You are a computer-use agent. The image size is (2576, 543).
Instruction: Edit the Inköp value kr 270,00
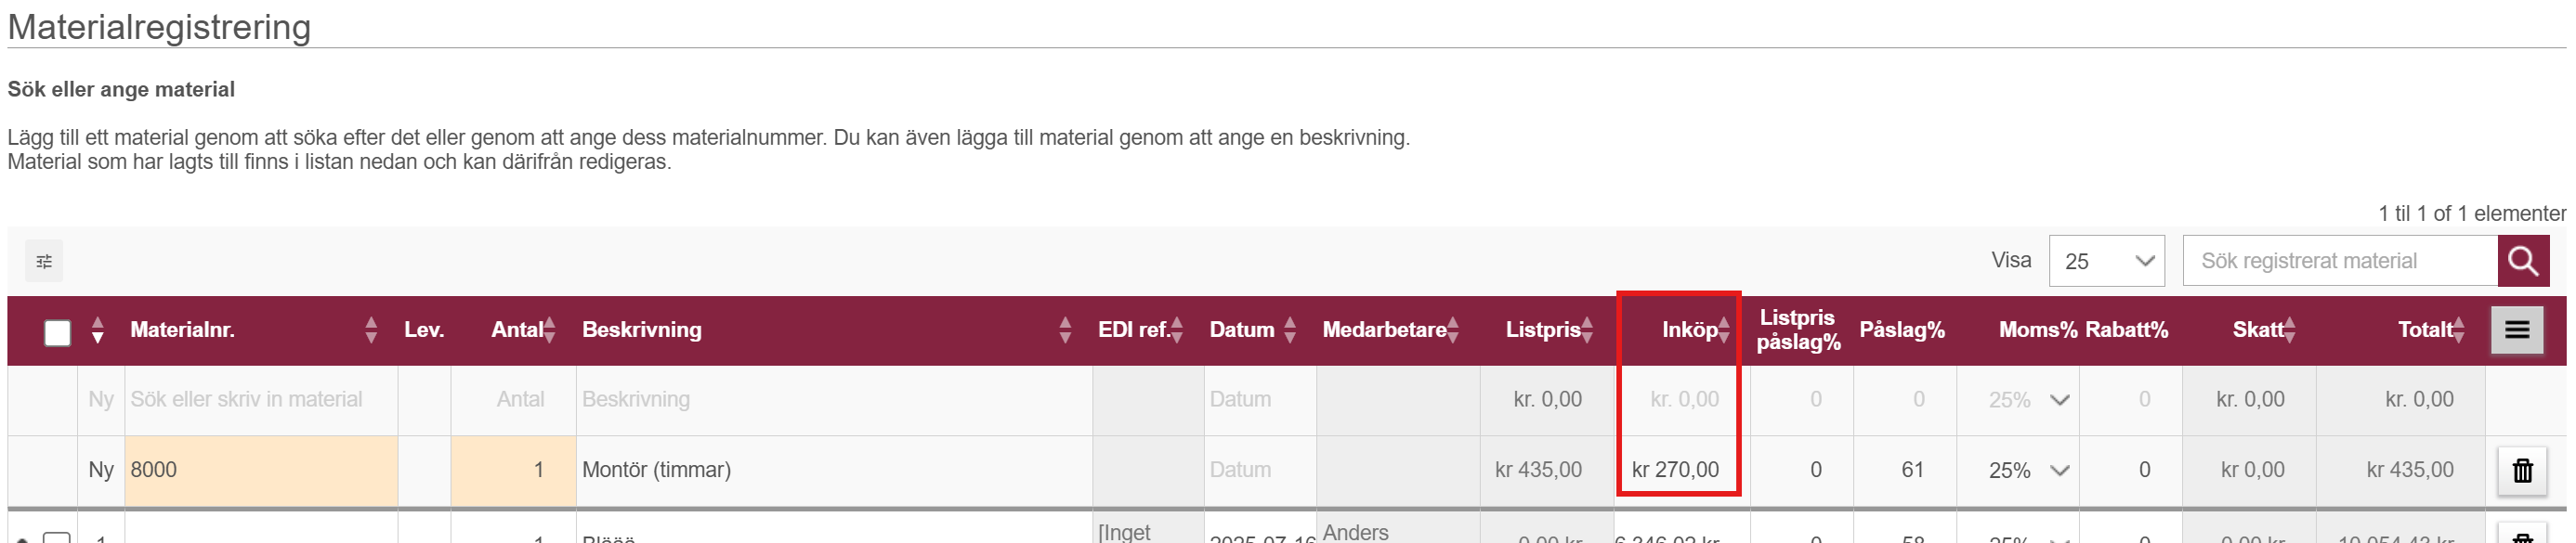(1676, 470)
